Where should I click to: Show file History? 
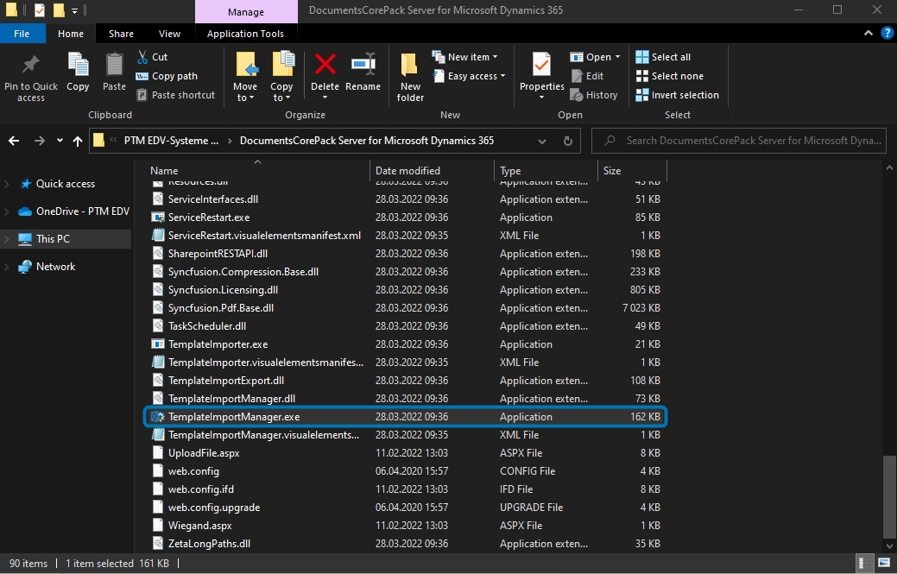[594, 95]
